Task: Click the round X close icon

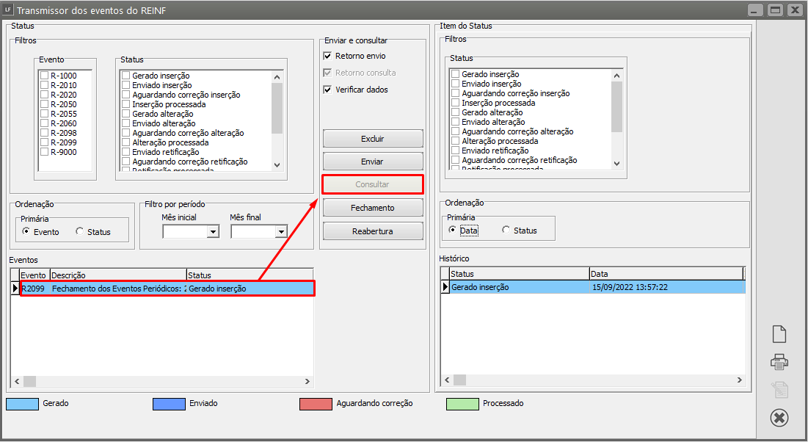Action: [779, 418]
